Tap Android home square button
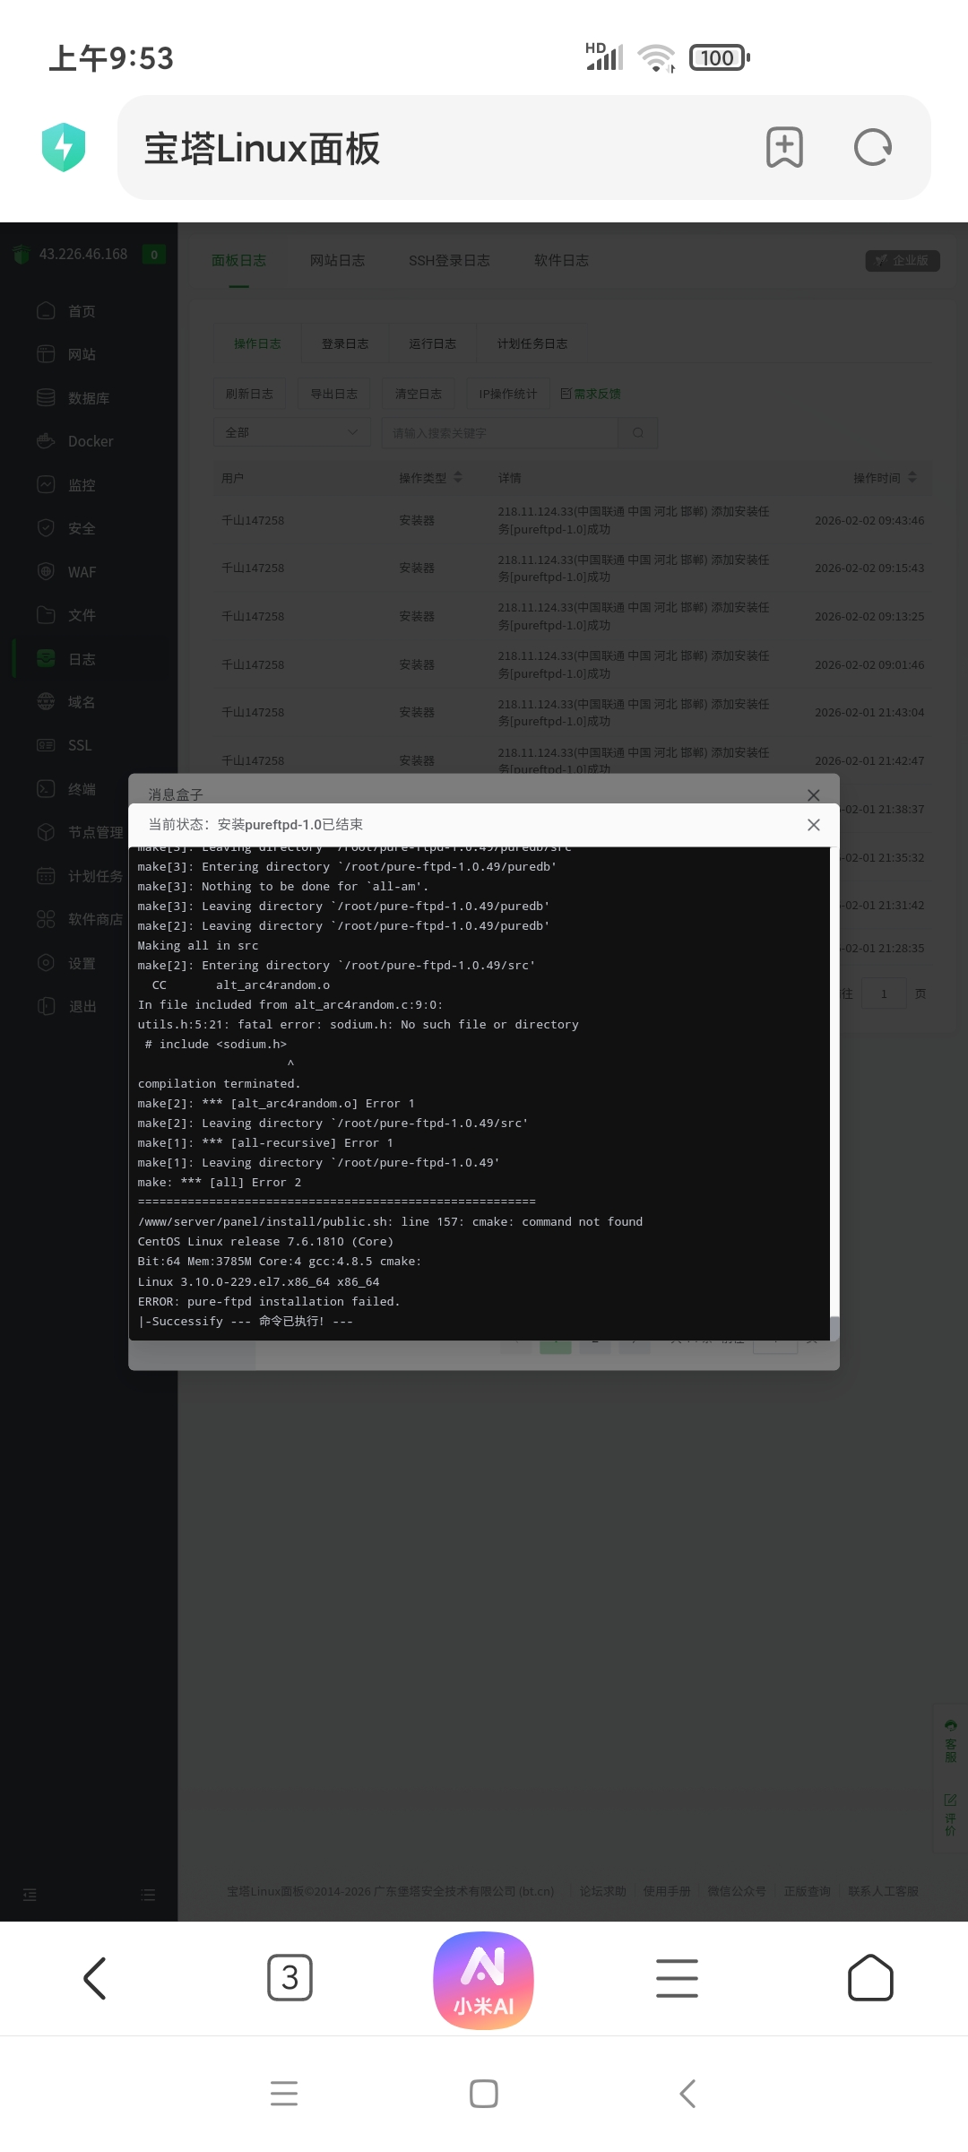The height and width of the screenshot is (2152, 968). tap(484, 2094)
